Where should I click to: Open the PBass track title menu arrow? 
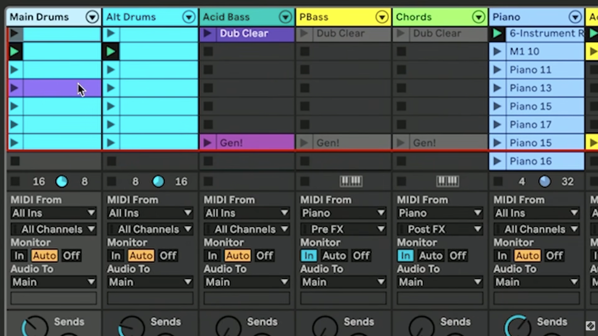(x=382, y=17)
